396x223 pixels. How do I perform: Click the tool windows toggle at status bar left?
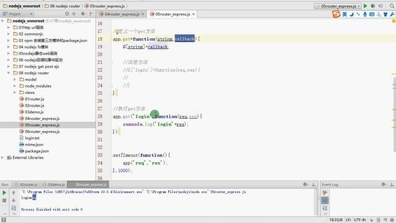coord(4,220)
